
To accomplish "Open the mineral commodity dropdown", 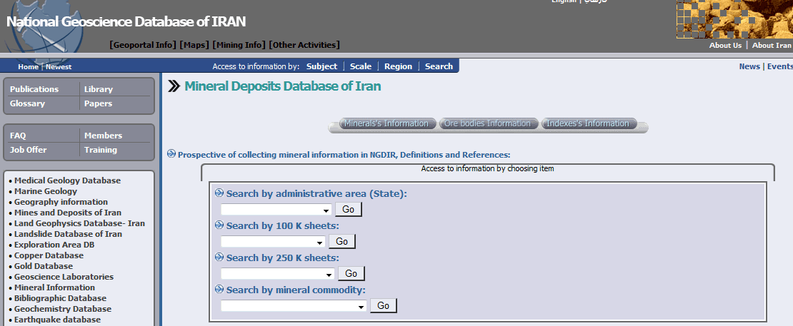I will point(294,306).
